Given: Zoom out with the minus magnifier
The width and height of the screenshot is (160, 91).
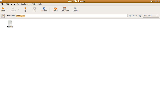Looking at the screenshot, I should click(x=130, y=16).
